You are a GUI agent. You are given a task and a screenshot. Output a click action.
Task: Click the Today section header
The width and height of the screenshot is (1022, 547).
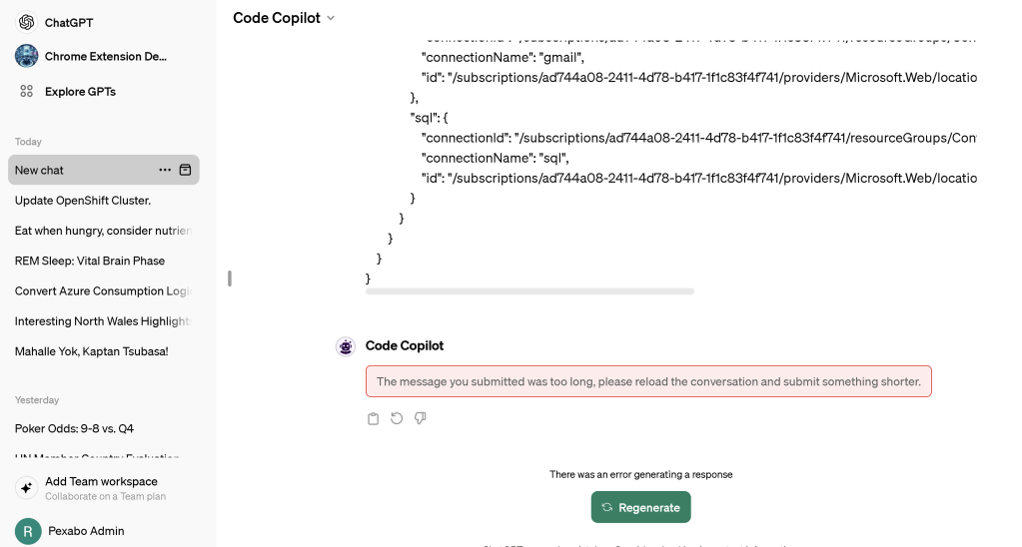(x=28, y=142)
